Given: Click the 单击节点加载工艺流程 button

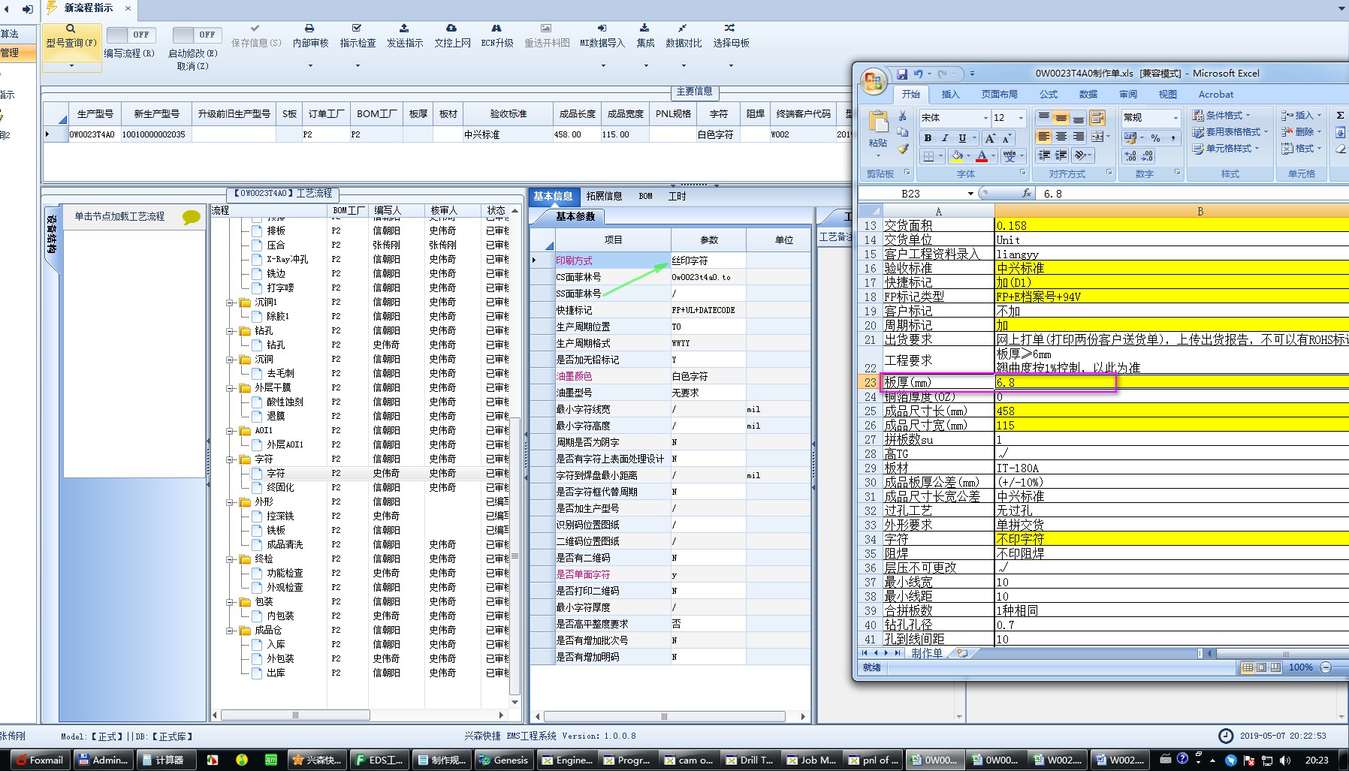Looking at the screenshot, I should pyautogui.click(x=119, y=216).
